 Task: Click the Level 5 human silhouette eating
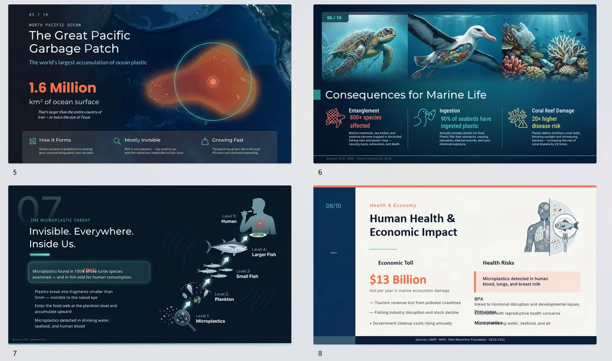258,217
